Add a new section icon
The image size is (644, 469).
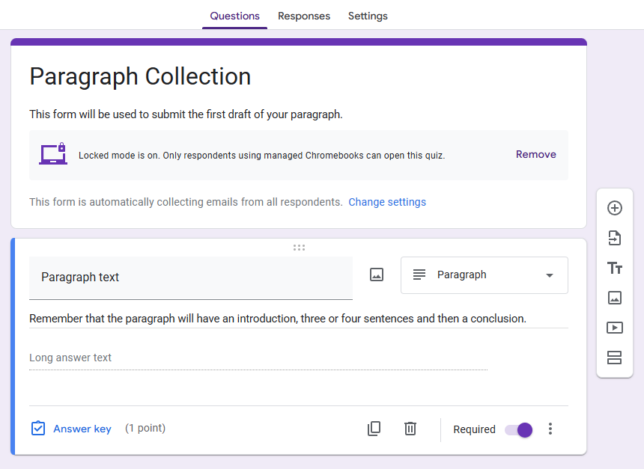coord(615,358)
